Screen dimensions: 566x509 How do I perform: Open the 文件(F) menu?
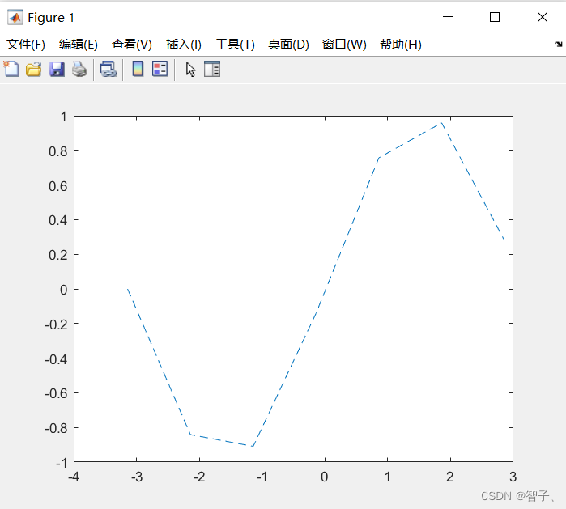tap(26, 45)
